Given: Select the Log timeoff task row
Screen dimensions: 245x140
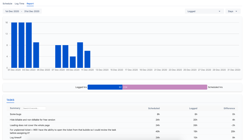Looking at the screenshot, I should click(x=16, y=137).
